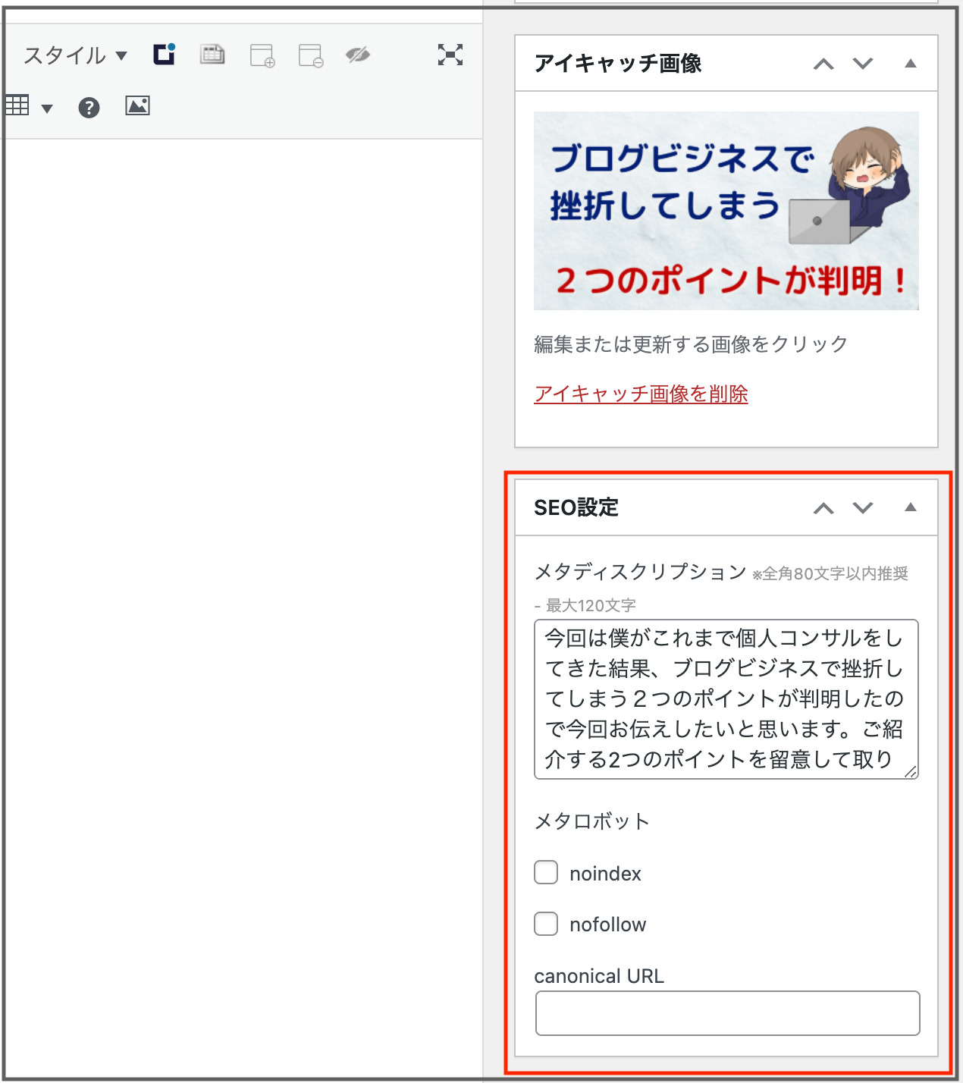Move アイキャッチ画像 panel down
This screenshot has width=963, height=1083.
[863, 64]
